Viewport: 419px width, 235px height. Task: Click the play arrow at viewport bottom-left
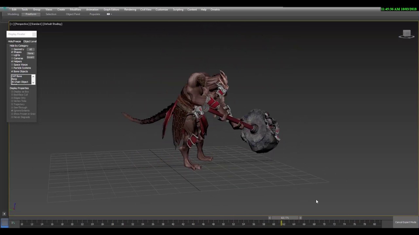pyautogui.click(x=4, y=214)
